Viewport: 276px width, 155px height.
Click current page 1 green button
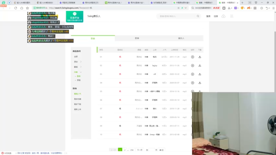pos(120,150)
